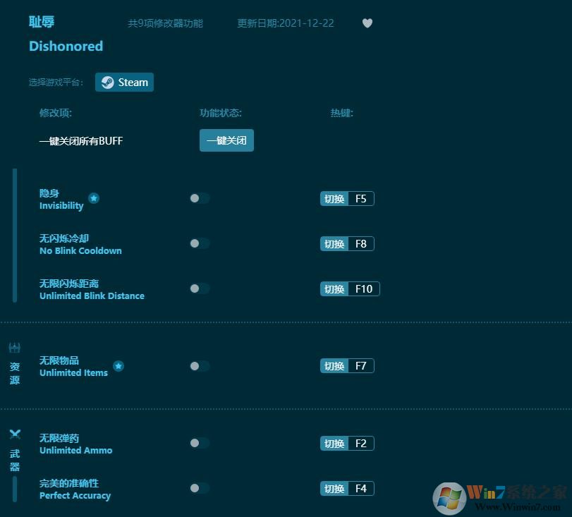Toggle the Invisibility switch
The height and width of the screenshot is (517, 572).
pos(200,198)
